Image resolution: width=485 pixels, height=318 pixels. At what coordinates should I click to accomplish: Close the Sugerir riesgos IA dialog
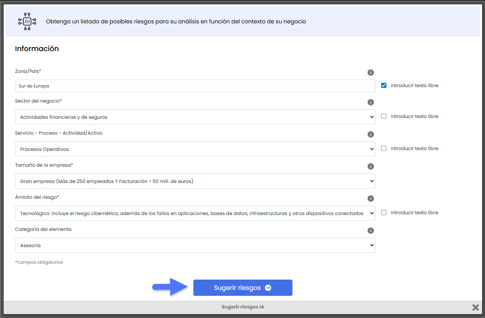pos(475,307)
